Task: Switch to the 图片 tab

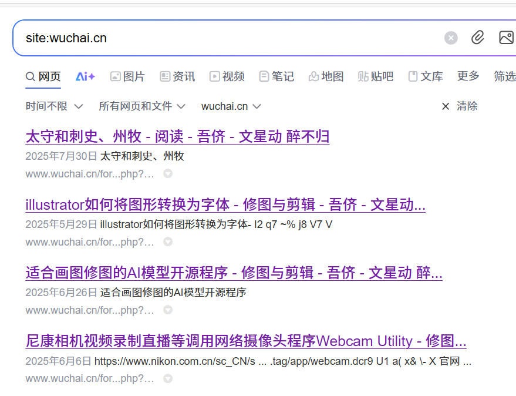Action: pyautogui.click(x=127, y=76)
